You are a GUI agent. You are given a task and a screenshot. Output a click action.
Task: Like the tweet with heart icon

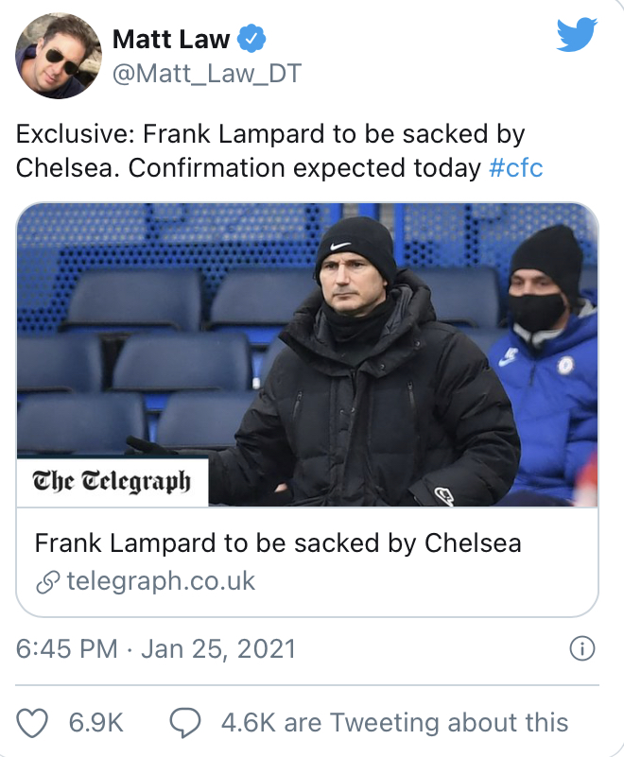[x=33, y=723]
